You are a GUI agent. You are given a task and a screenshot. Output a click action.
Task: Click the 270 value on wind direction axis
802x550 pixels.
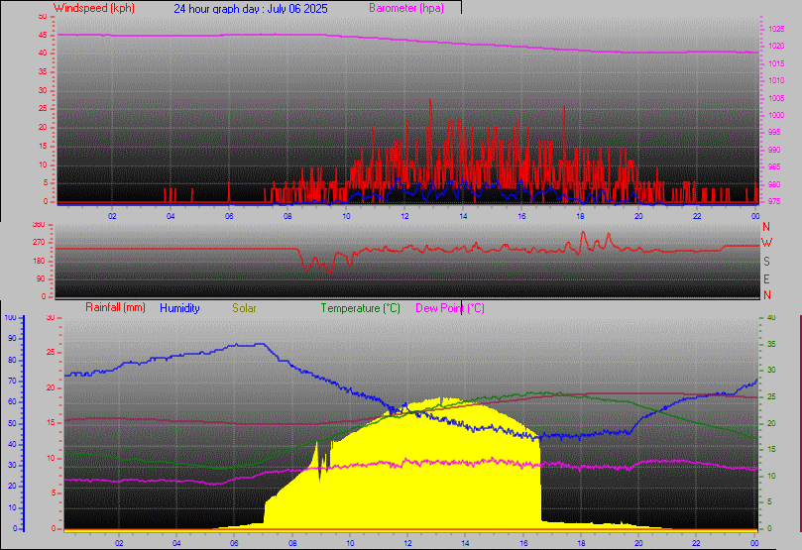pos(39,242)
